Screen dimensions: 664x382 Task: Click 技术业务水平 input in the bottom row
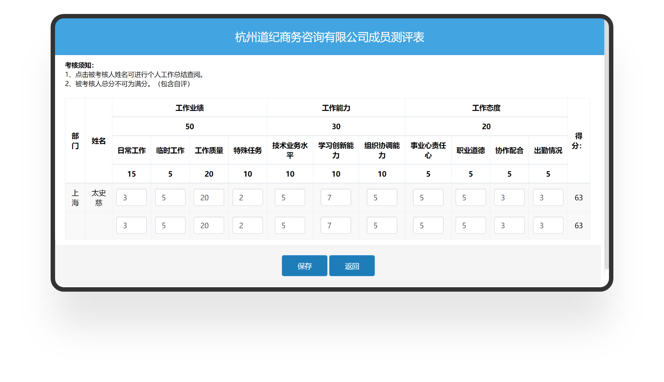click(290, 226)
